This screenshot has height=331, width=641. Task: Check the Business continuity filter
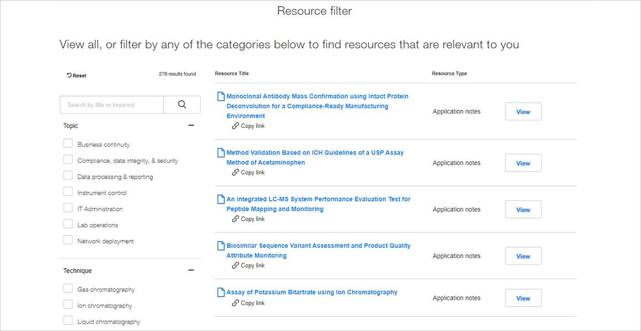[x=67, y=143]
